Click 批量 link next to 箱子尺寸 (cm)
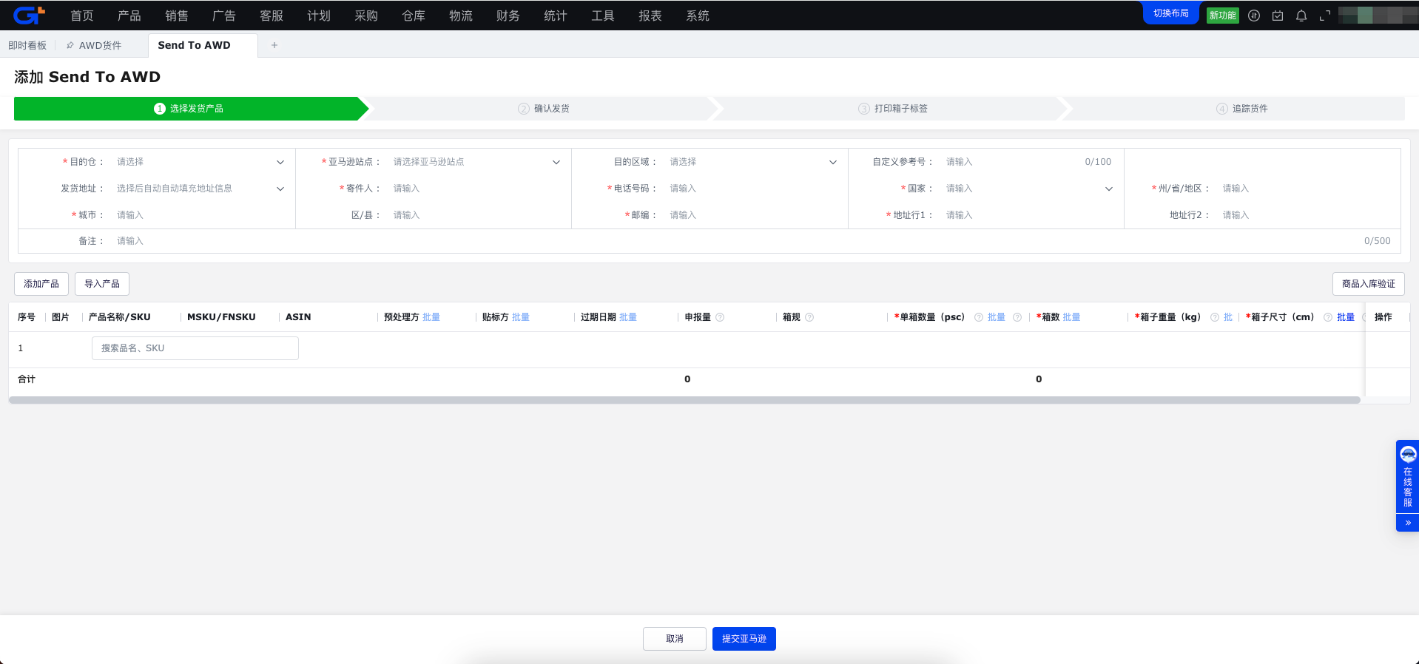Image resolution: width=1419 pixels, height=664 pixels. [x=1346, y=317]
